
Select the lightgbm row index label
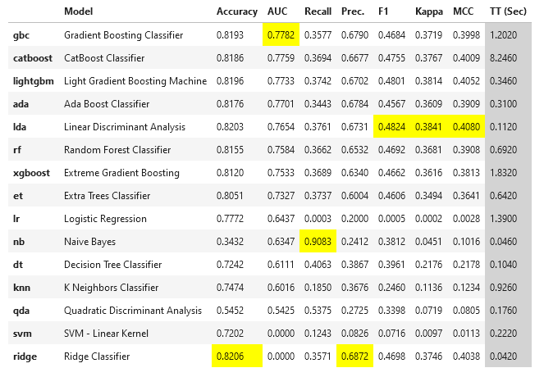pyautogui.click(x=34, y=81)
